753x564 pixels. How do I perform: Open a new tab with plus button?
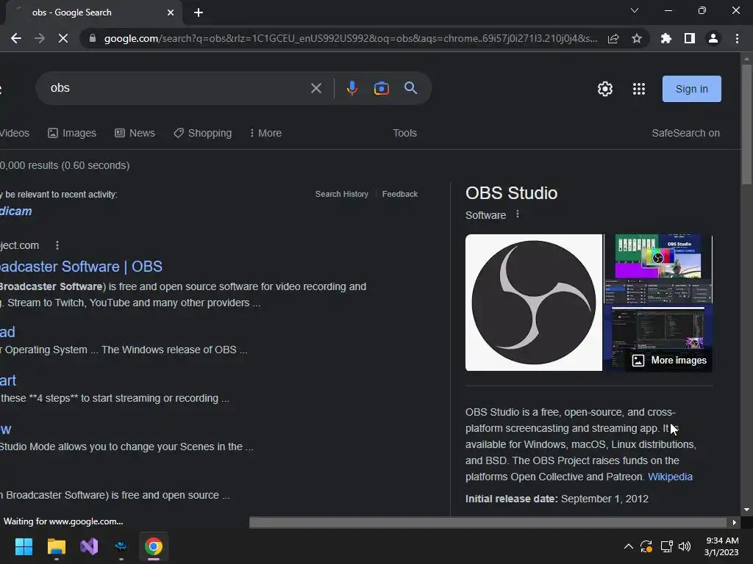(x=199, y=12)
